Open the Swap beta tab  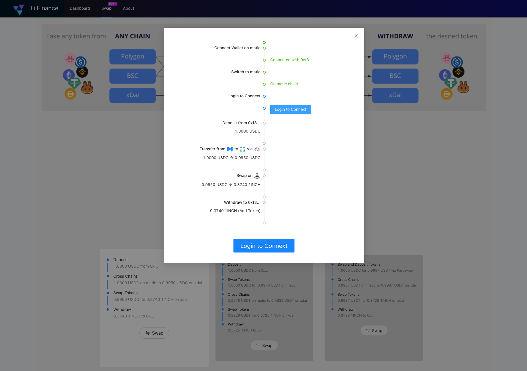[x=106, y=9]
